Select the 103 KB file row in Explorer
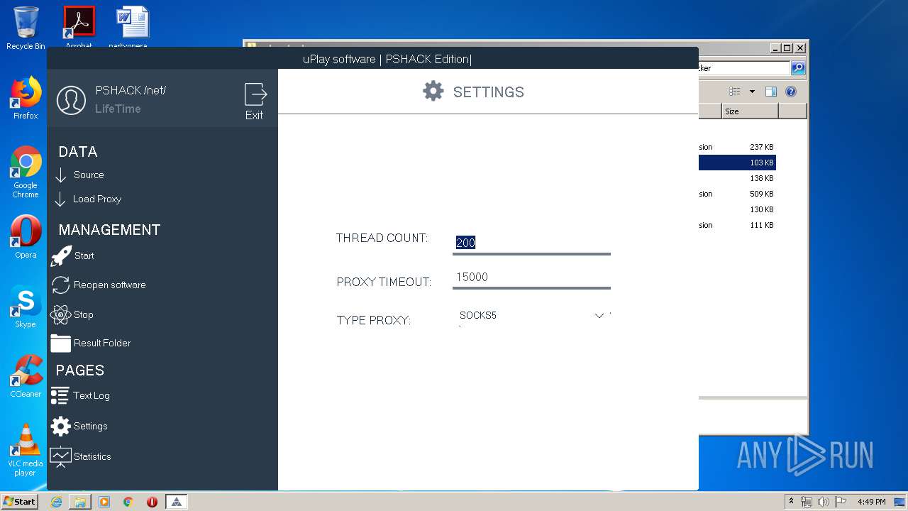 [x=737, y=163]
